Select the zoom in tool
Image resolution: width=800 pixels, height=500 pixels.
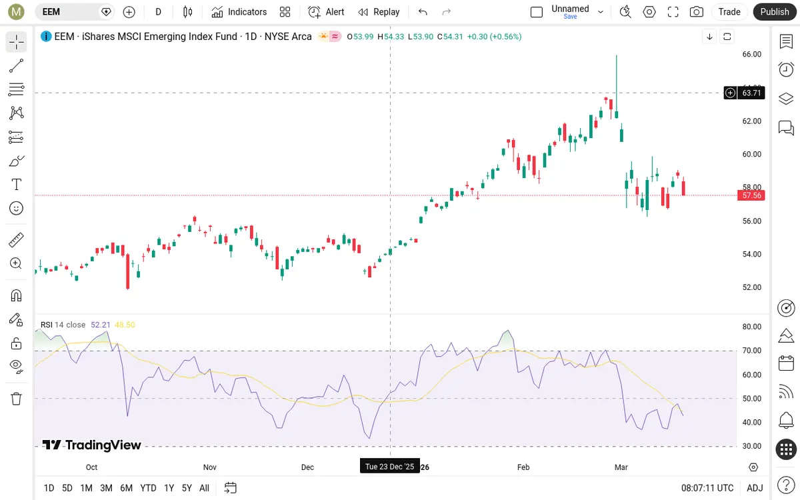tap(17, 263)
